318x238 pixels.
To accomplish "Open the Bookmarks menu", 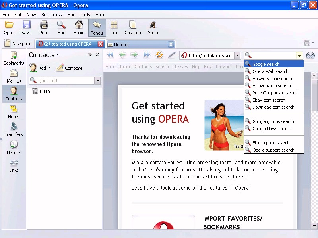I will [x=51, y=15].
